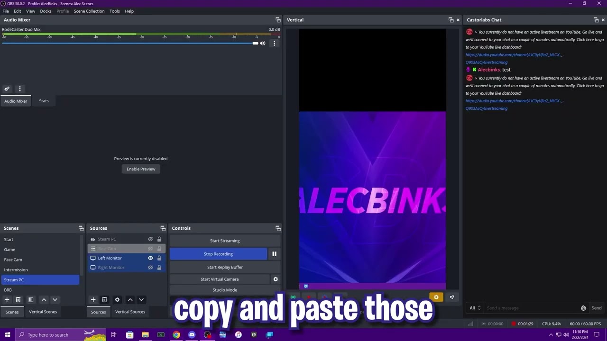The height and width of the screenshot is (341, 607).
Task: Open Discord from the taskbar
Action: pos(192,335)
